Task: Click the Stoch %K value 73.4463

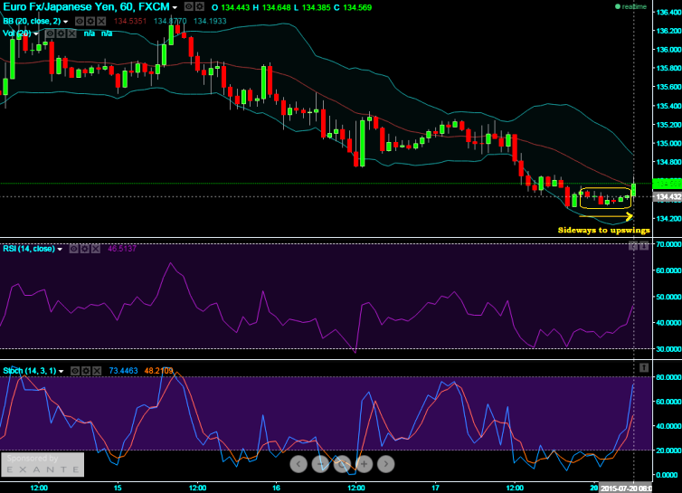Action: [x=123, y=371]
